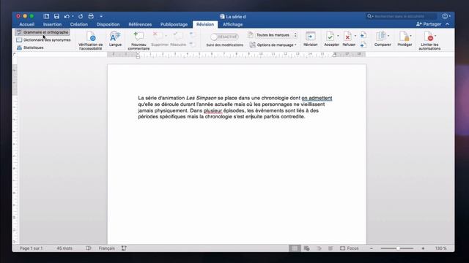
Task: Expand the Comparer dropdown arrow
Action: (388, 36)
